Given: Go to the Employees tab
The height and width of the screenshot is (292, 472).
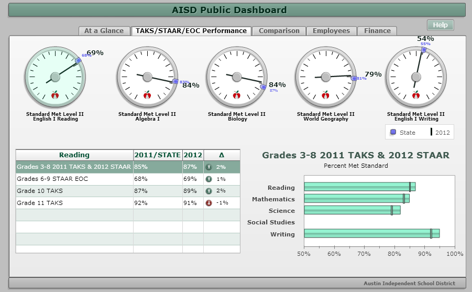Looking at the screenshot, I should point(331,31).
